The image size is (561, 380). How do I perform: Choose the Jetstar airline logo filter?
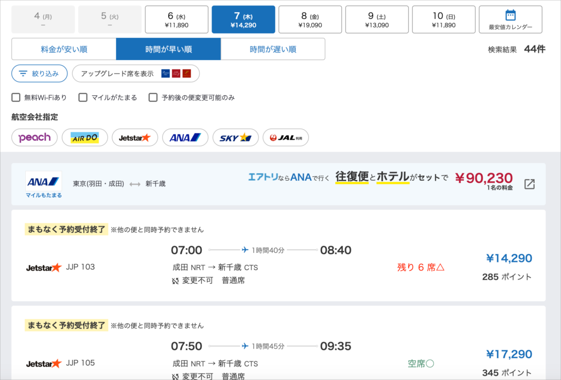click(x=134, y=137)
